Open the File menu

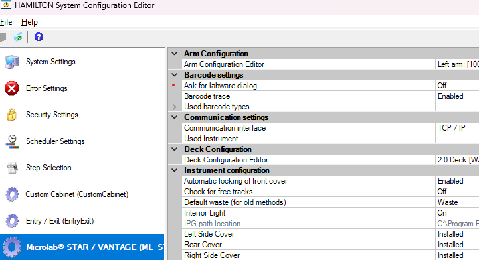pos(6,22)
